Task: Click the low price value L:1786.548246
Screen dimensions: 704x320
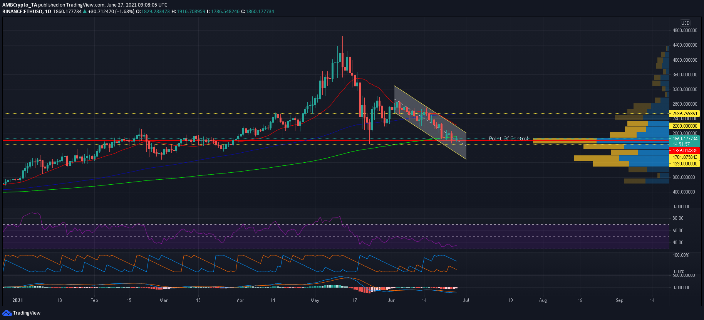Action: tap(223, 12)
